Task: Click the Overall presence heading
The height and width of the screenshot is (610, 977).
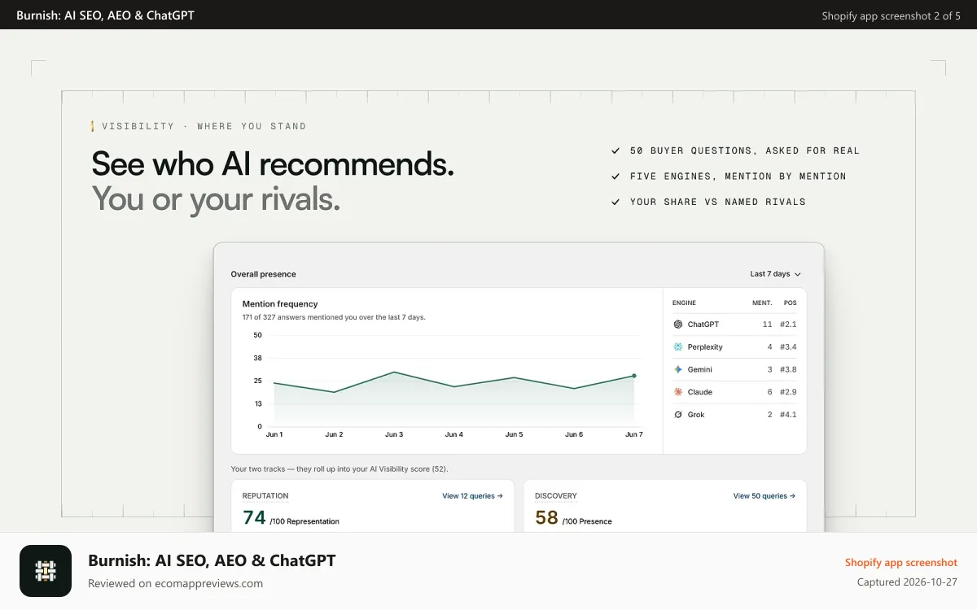Action: pyautogui.click(x=264, y=274)
